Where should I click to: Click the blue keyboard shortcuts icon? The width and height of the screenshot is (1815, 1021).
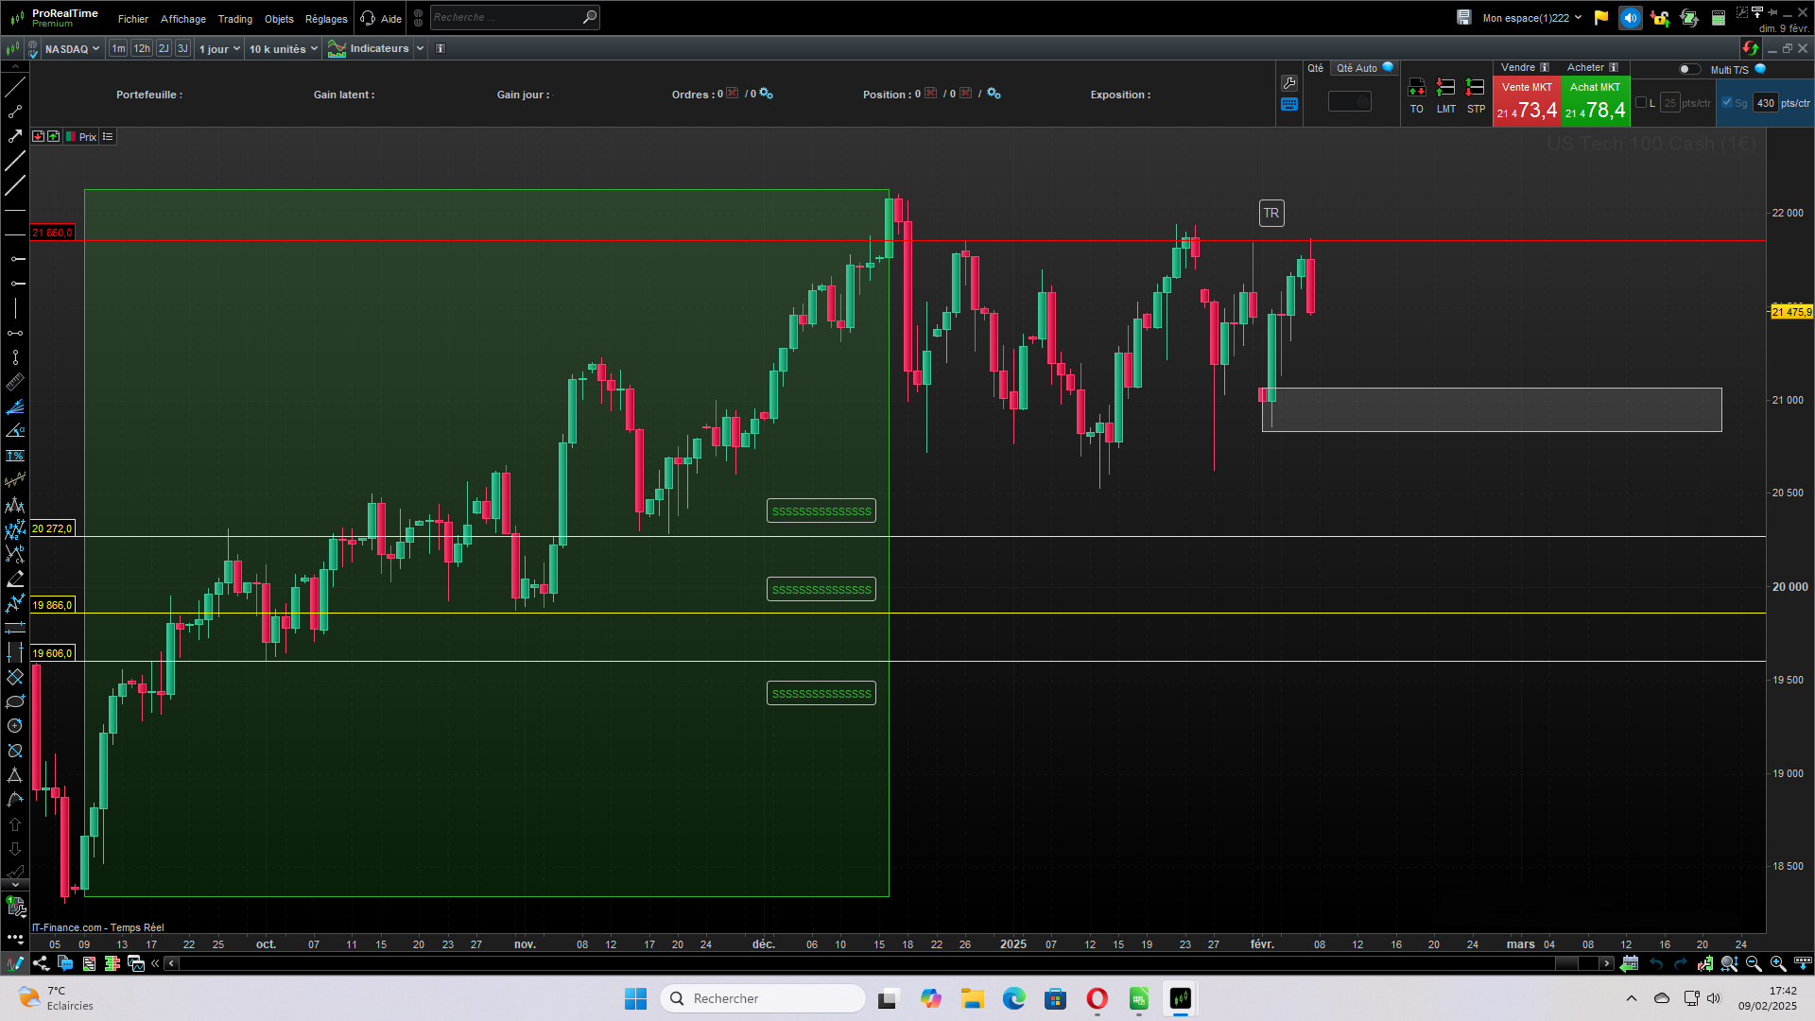(x=1289, y=105)
